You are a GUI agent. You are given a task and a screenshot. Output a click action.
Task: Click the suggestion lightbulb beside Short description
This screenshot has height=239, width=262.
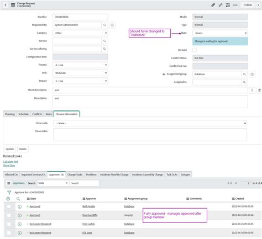click(252, 90)
